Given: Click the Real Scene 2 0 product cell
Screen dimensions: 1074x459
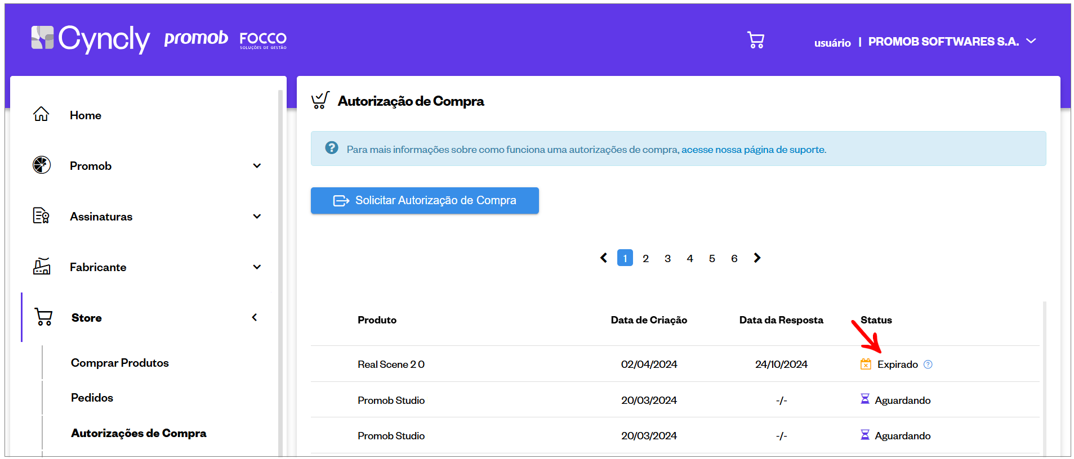Looking at the screenshot, I should 391,364.
